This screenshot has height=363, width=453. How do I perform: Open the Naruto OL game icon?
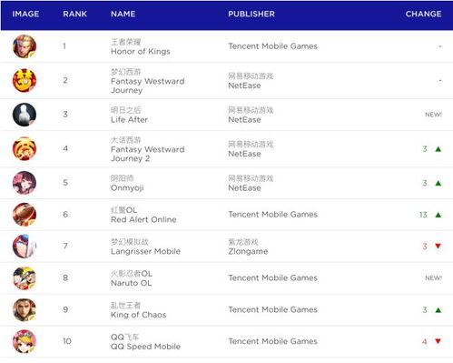[25, 278]
